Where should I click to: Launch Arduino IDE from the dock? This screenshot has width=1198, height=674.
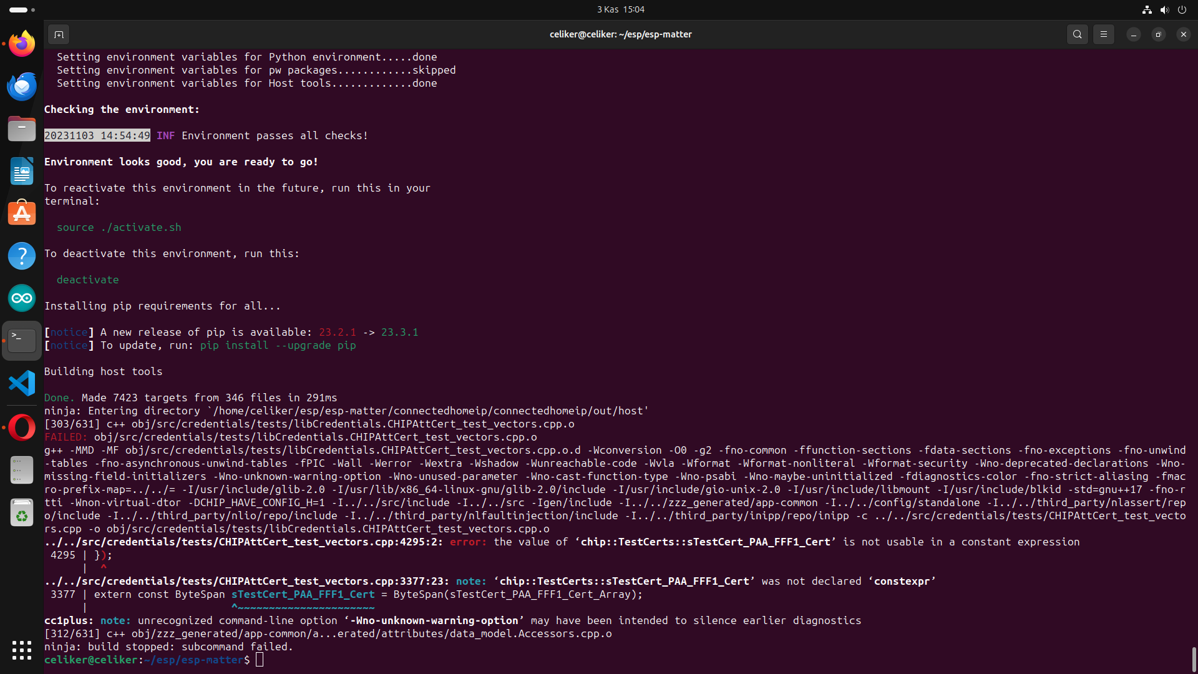coord(22,298)
